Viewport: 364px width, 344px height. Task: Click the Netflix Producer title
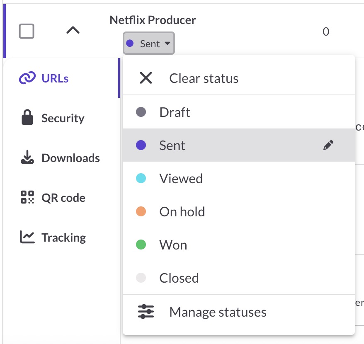[153, 20]
